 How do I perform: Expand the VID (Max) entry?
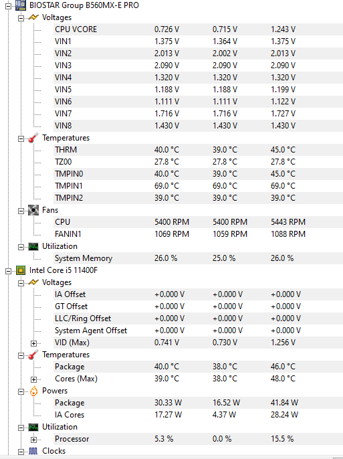33,343
